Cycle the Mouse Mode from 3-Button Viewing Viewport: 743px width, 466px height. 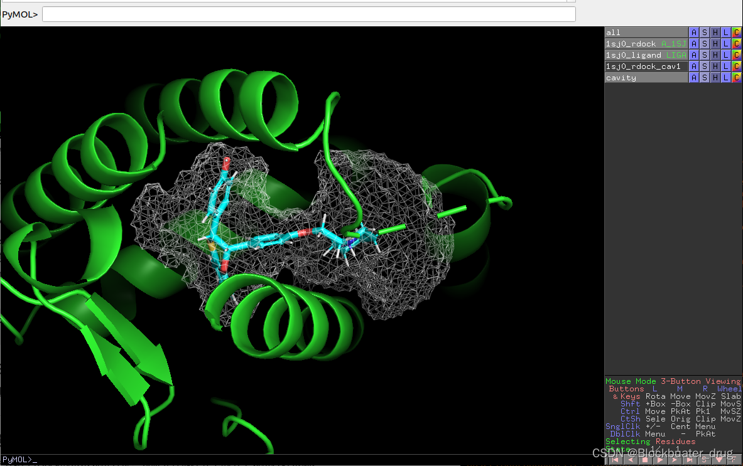(672, 381)
